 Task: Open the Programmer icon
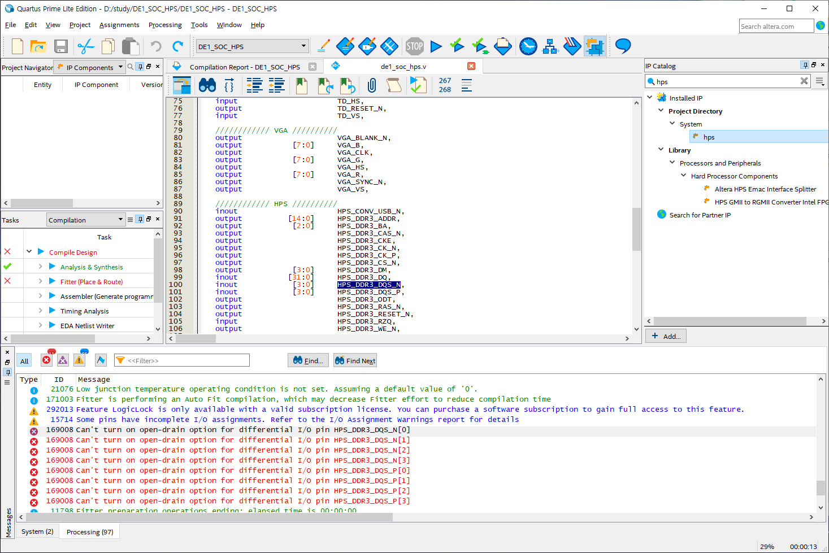(572, 46)
